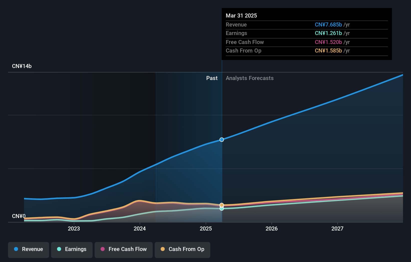Viewport: 411px width, 262px height.
Task: Click the CN¥7.685b revenue value in tooltip
Action: pyautogui.click(x=328, y=24)
